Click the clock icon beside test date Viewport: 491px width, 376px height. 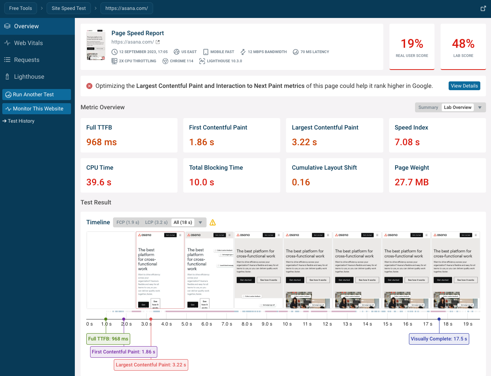(115, 52)
